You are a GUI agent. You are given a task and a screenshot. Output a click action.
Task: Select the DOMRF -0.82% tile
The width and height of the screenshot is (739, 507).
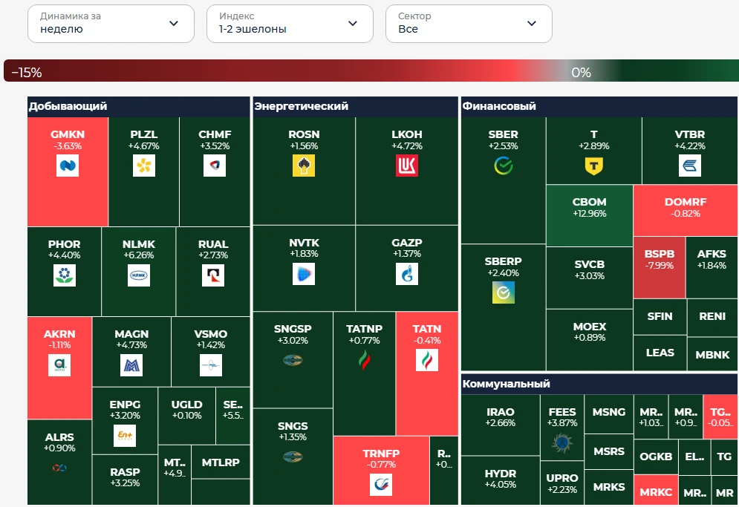pyautogui.click(x=686, y=210)
